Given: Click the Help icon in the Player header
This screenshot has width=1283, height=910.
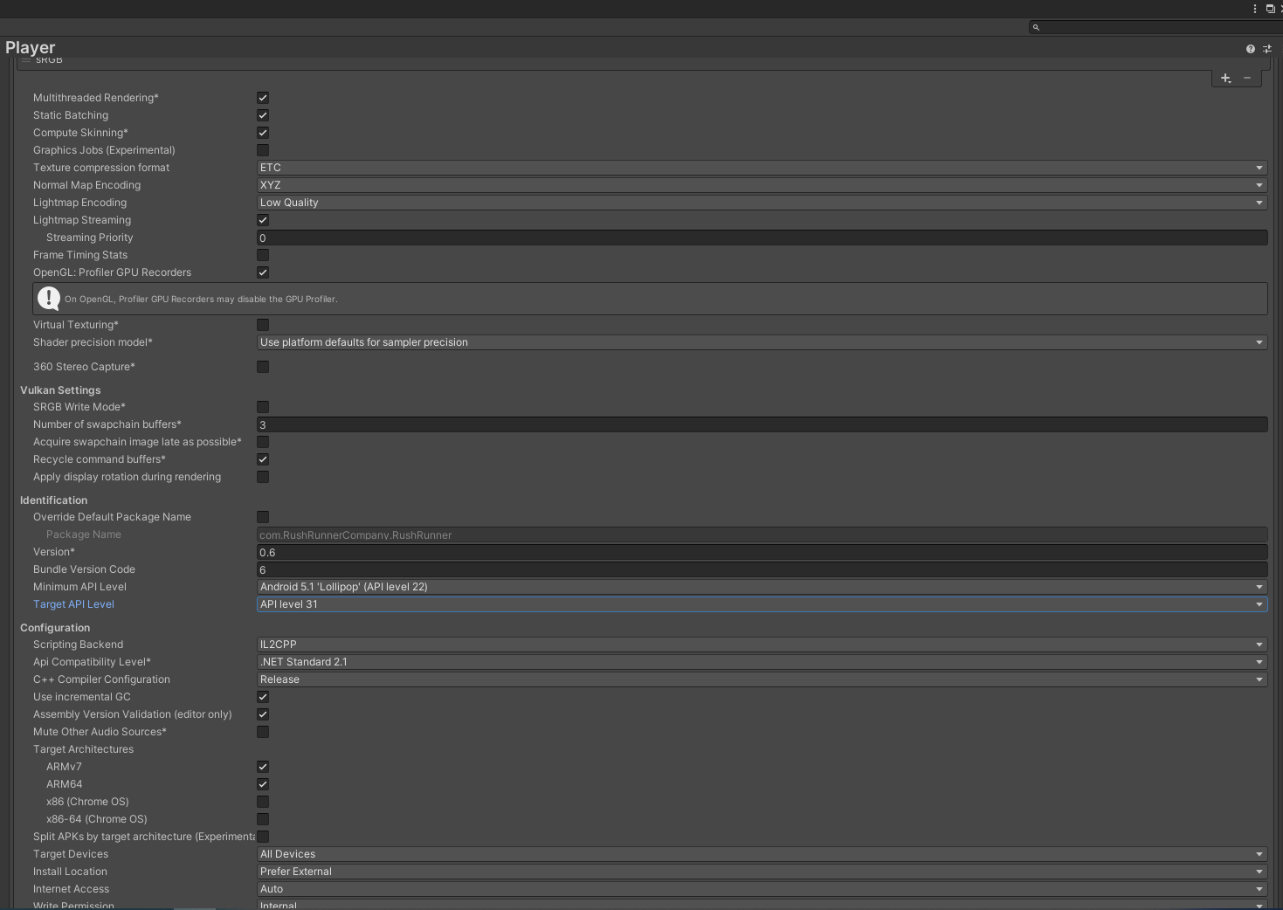Looking at the screenshot, I should [1250, 48].
